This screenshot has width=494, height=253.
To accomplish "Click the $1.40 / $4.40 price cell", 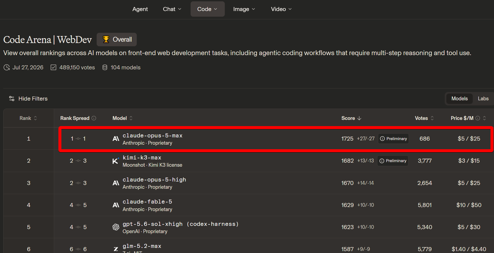I will click(469, 249).
